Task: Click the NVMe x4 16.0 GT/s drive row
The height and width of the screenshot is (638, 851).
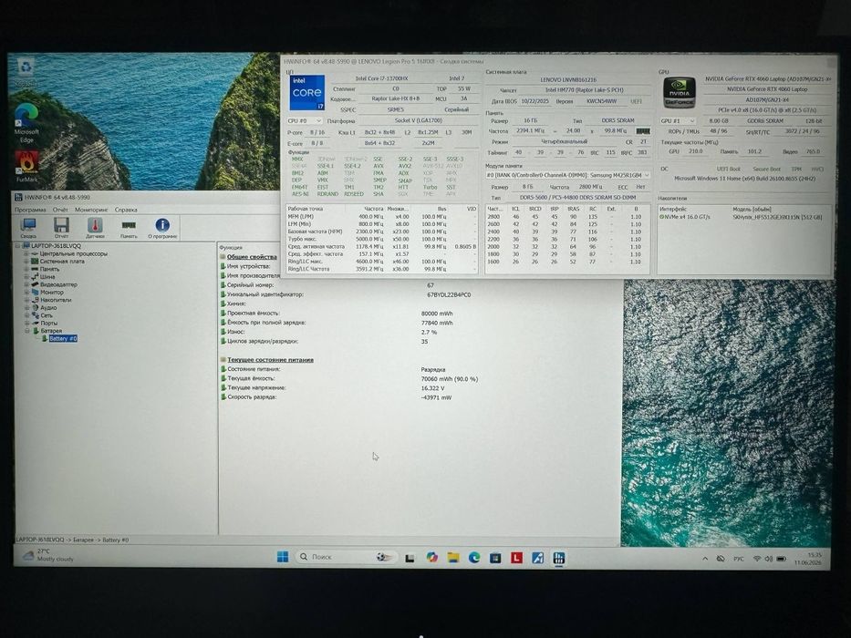Action: [742, 217]
